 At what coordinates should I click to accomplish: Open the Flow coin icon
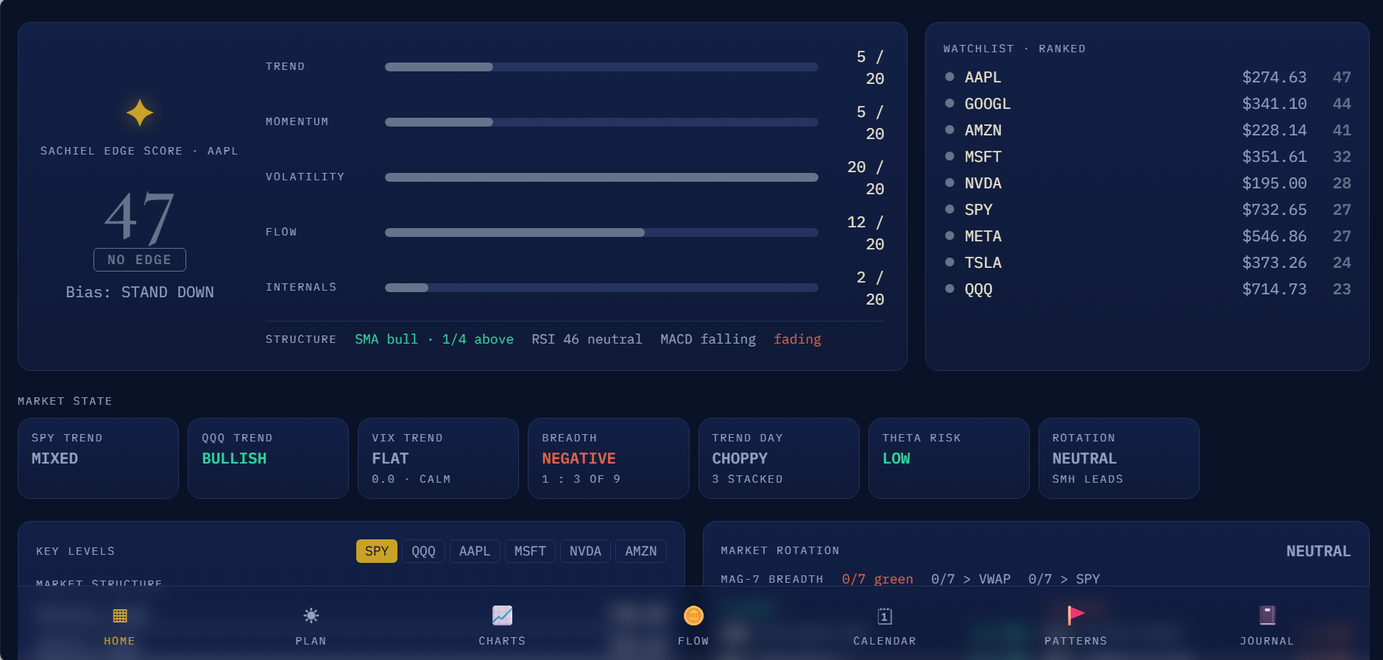point(693,615)
